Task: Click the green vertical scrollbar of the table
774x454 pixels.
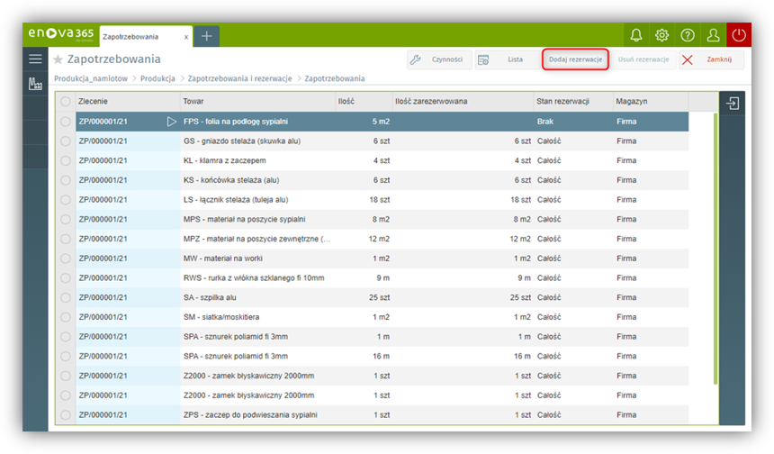Action: point(715,261)
